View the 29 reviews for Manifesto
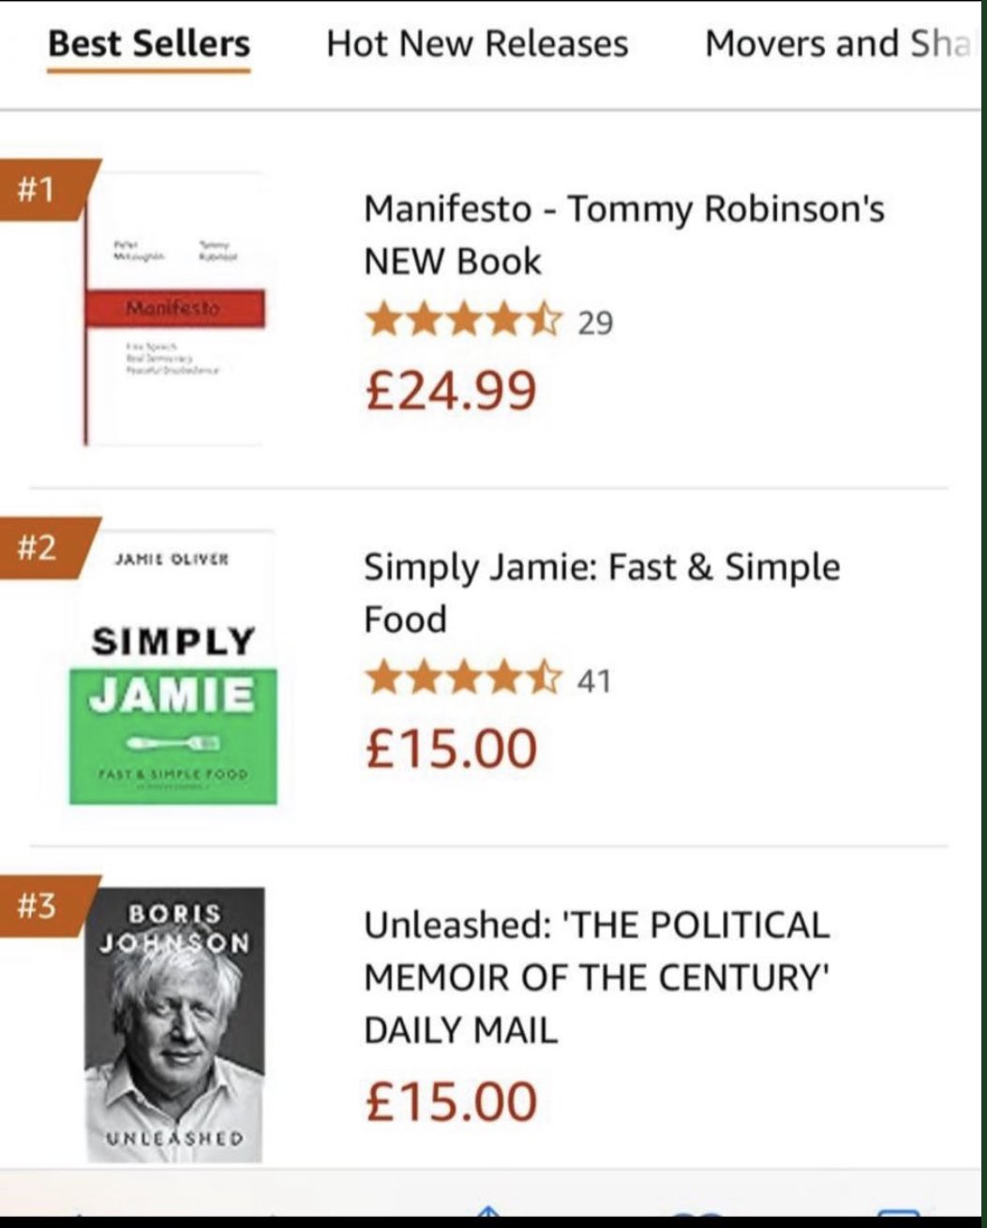The image size is (987, 1228). point(595,323)
